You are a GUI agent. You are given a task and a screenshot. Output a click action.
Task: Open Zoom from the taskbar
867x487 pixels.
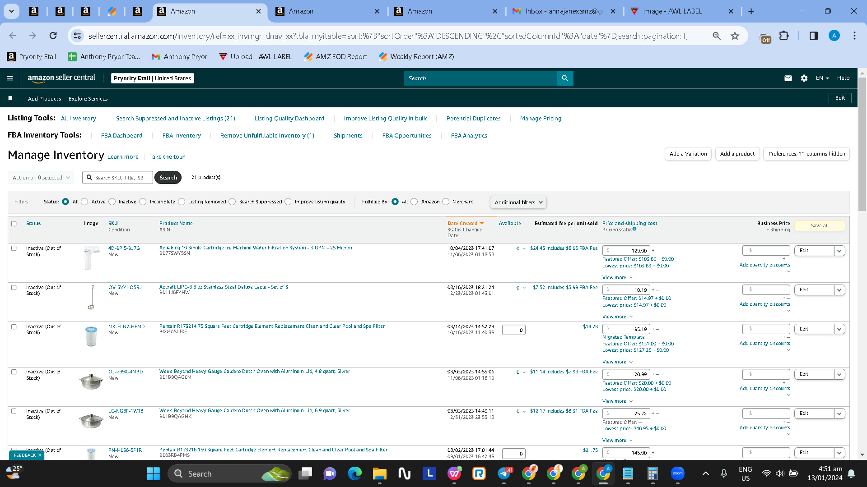click(677, 473)
